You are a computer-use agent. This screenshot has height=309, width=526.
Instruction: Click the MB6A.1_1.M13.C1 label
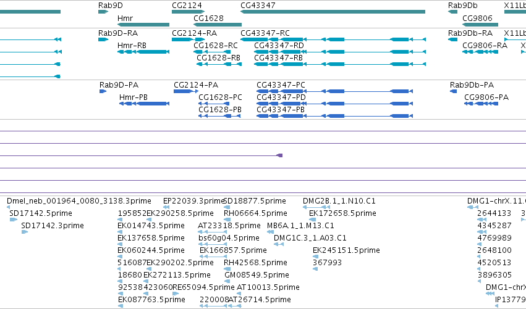click(x=300, y=226)
